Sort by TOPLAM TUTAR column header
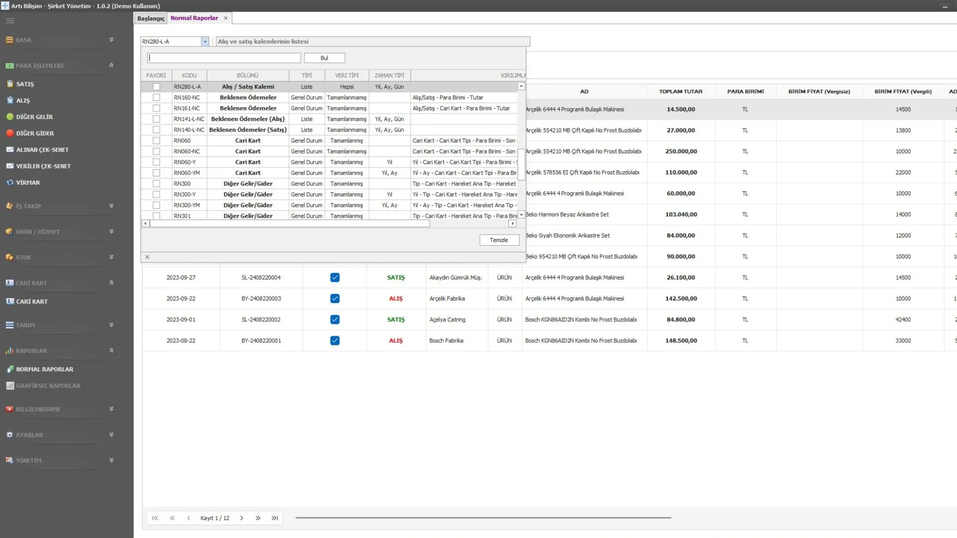Viewport: 957px width, 538px height. (680, 92)
